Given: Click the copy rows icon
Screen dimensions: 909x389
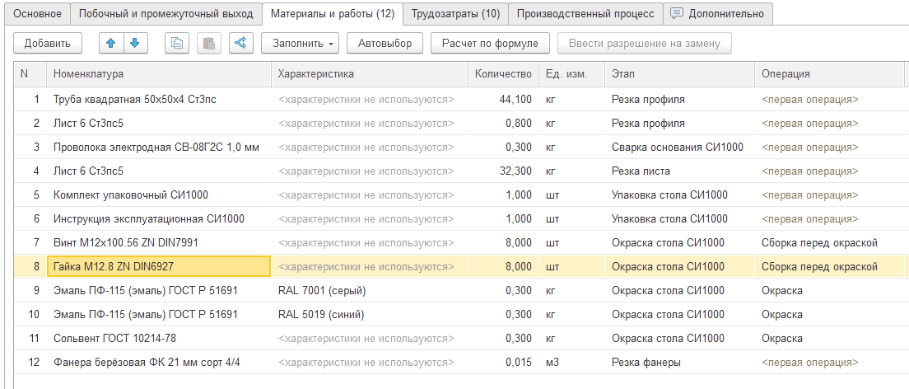Looking at the screenshot, I should [x=176, y=43].
